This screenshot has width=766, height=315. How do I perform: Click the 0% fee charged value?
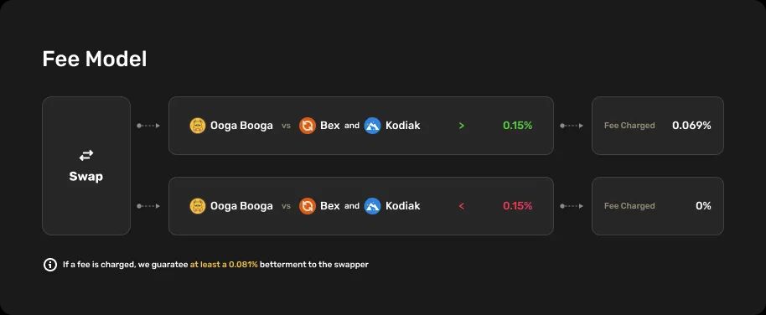click(x=703, y=206)
